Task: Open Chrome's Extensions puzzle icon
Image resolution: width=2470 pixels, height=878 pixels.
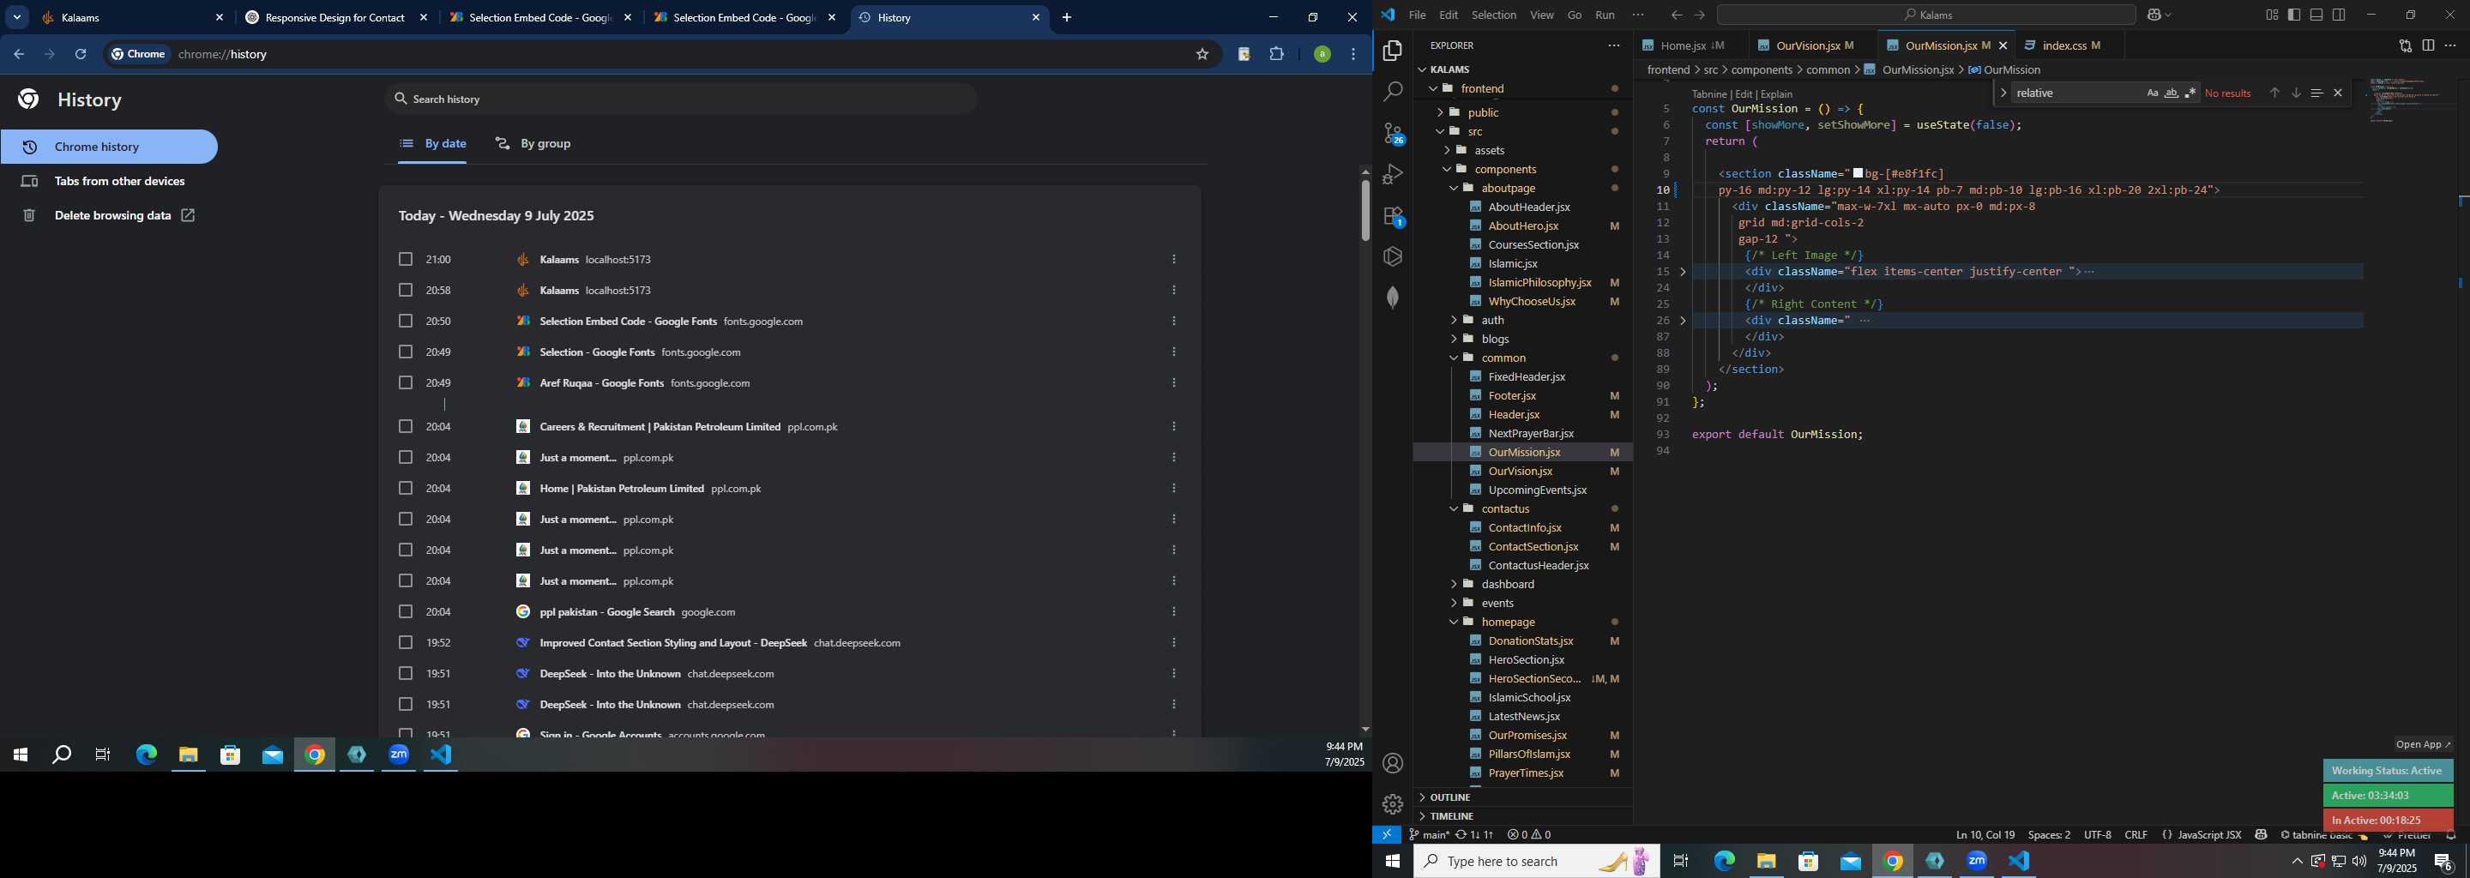Action: pos(1277,55)
